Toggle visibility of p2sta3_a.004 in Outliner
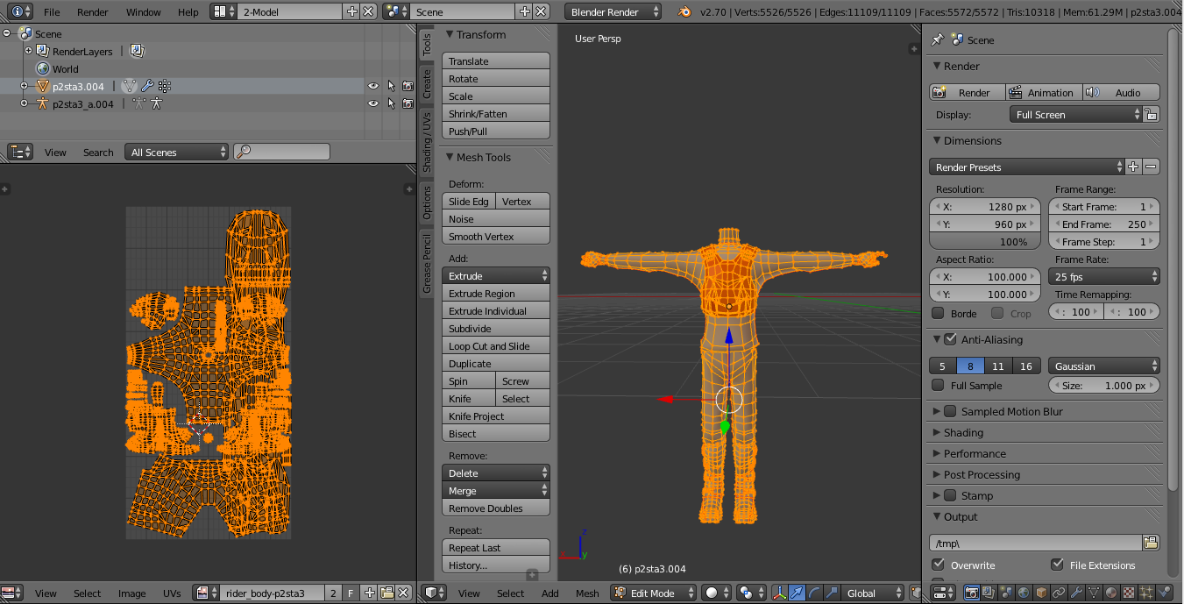The image size is (1184, 604). [x=373, y=103]
